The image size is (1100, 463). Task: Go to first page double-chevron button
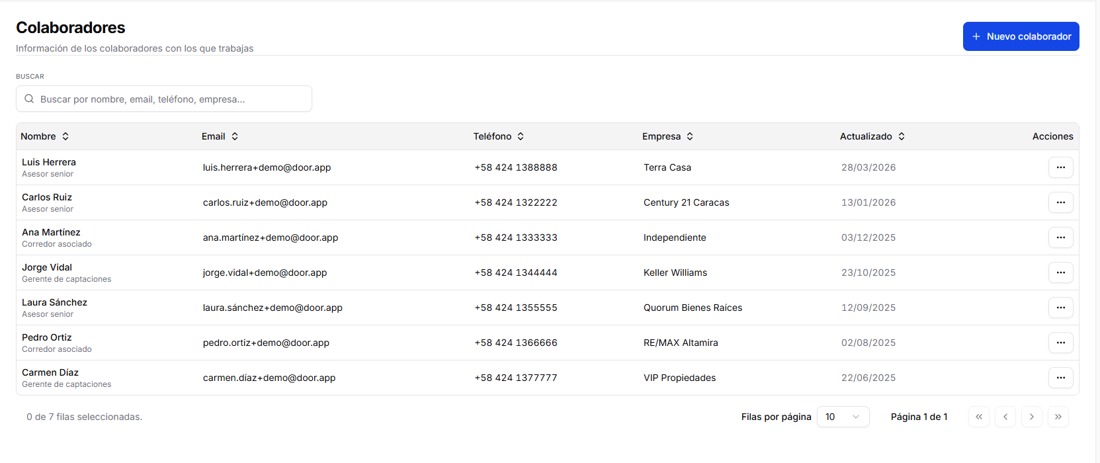tap(979, 417)
